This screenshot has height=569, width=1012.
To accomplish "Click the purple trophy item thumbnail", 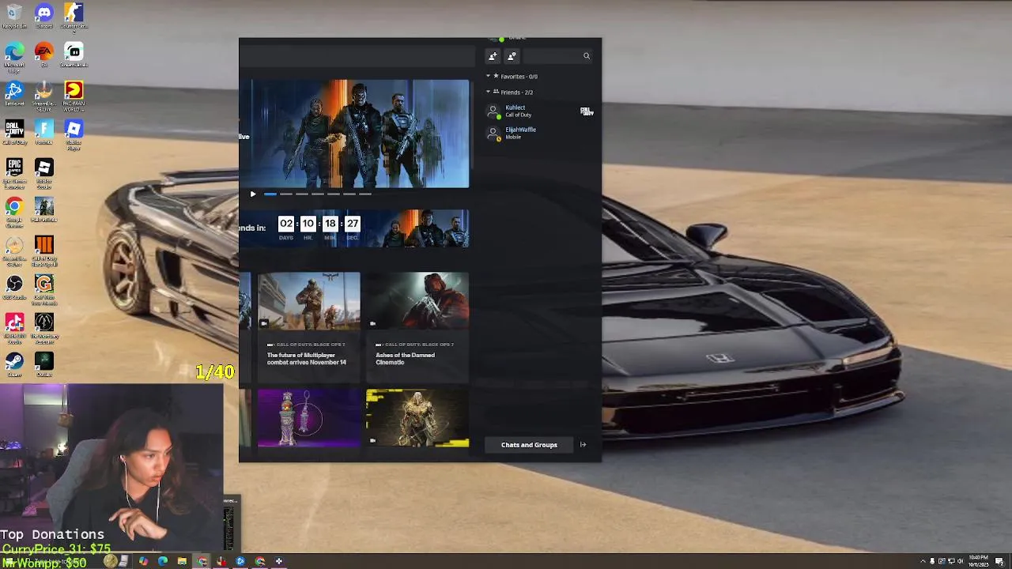I will (308, 417).
